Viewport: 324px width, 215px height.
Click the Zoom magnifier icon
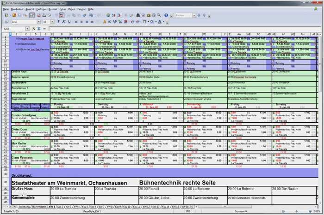[x=159, y=15]
